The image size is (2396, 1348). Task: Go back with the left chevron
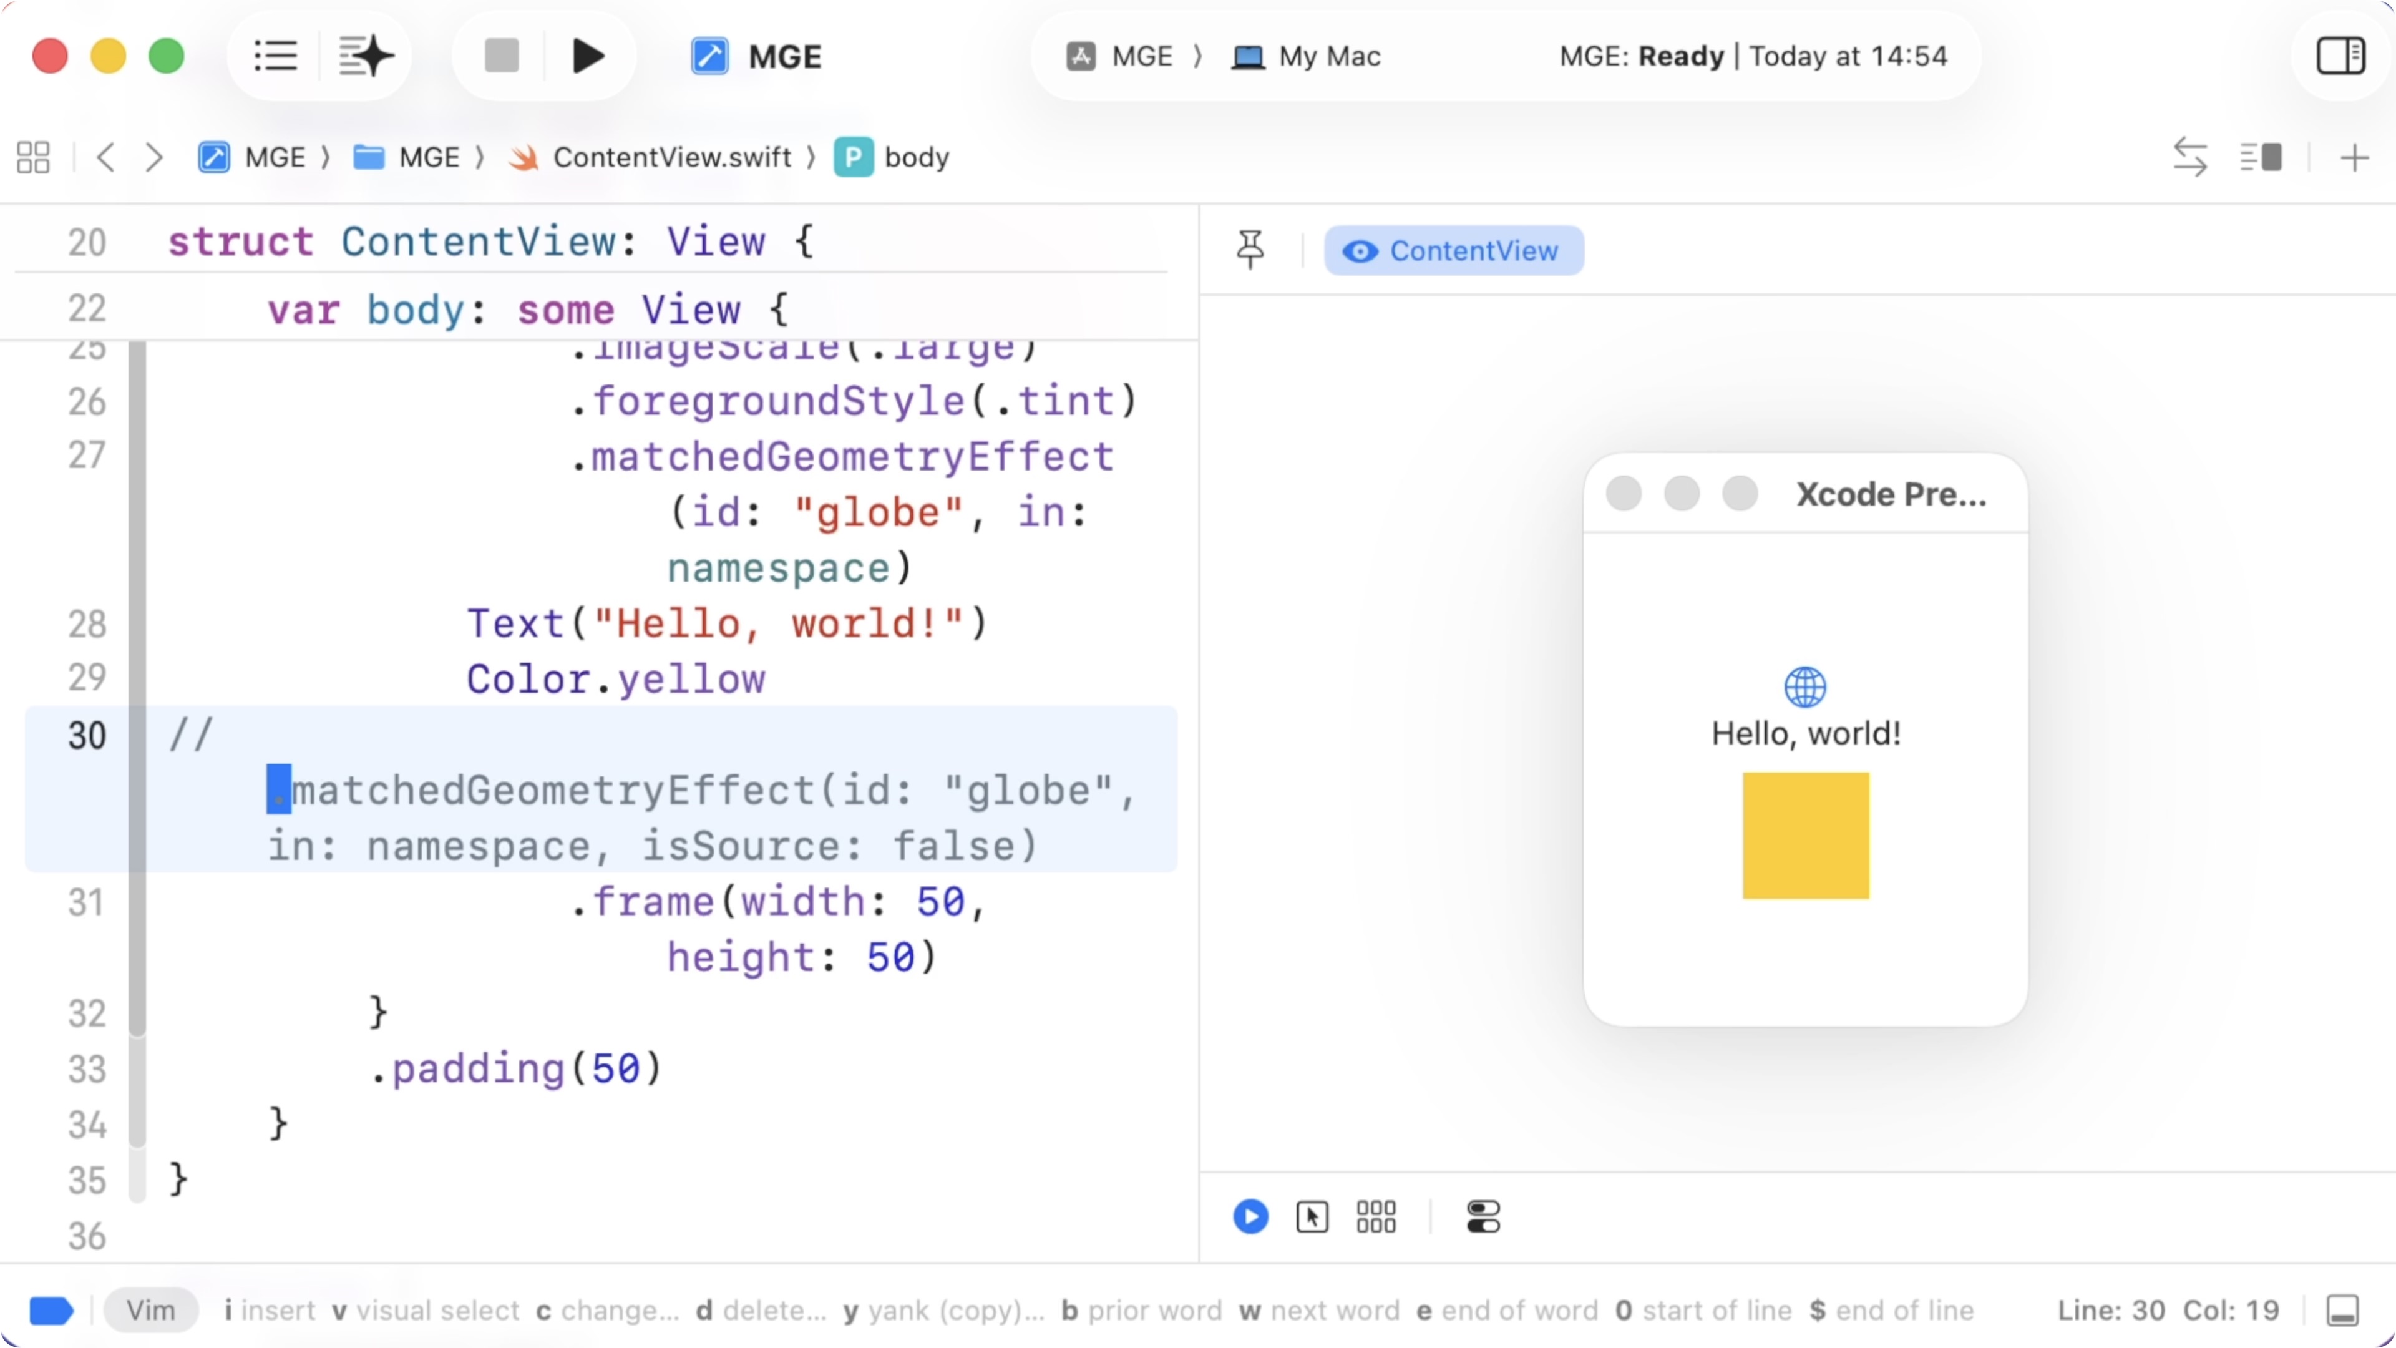click(106, 157)
